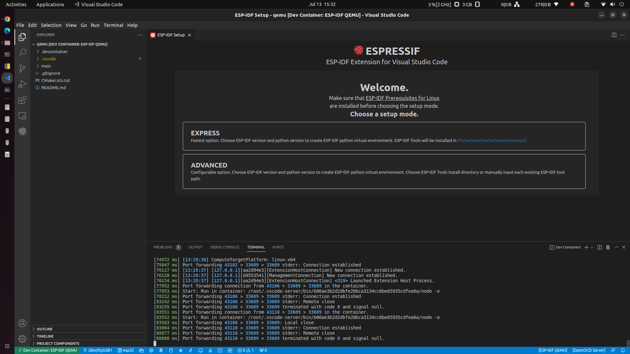Open SDK configuration via the status bar gear
Image resolution: width=630 pixels, height=354 pixels.
(x=151, y=350)
